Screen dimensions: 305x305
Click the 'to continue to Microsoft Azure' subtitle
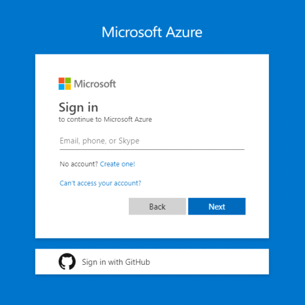[105, 119]
